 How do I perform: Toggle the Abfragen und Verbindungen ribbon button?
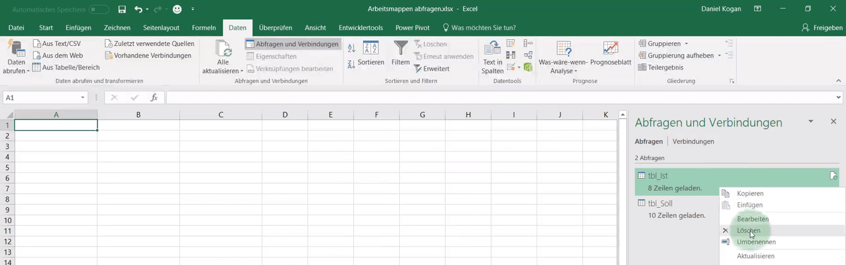tap(292, 44)
